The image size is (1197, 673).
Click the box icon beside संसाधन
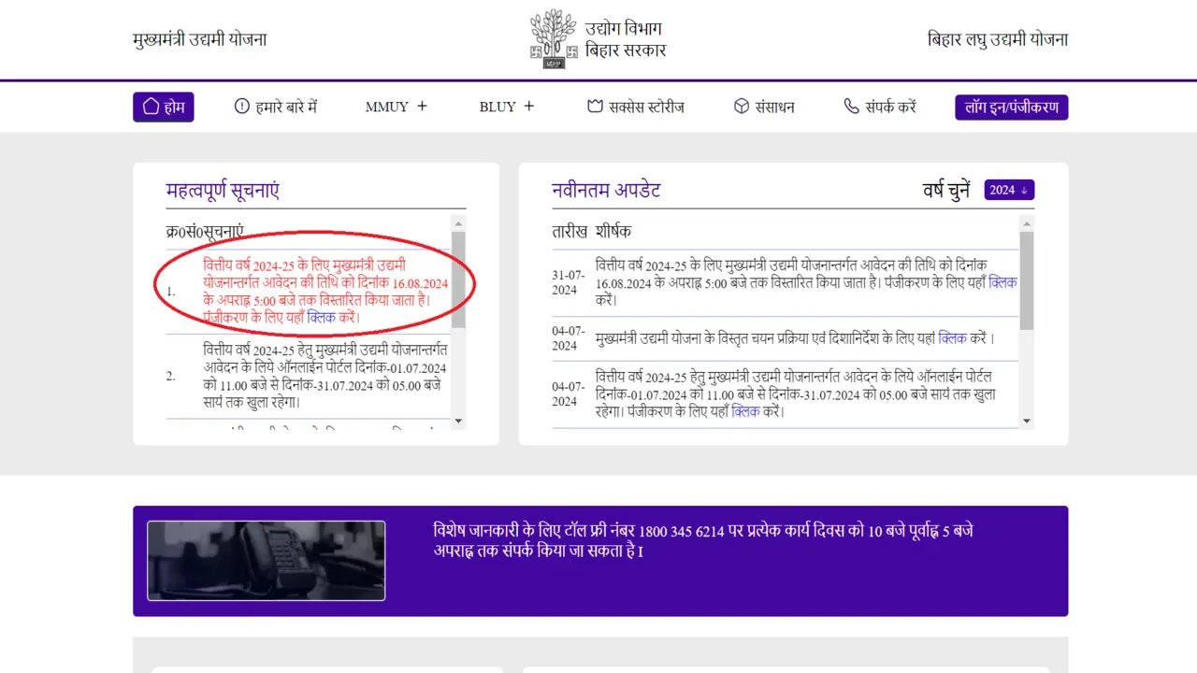coord(742,106)
